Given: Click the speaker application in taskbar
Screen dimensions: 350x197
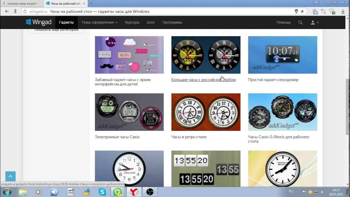Looking at the screenshot, I should click(x=54, y=192).
